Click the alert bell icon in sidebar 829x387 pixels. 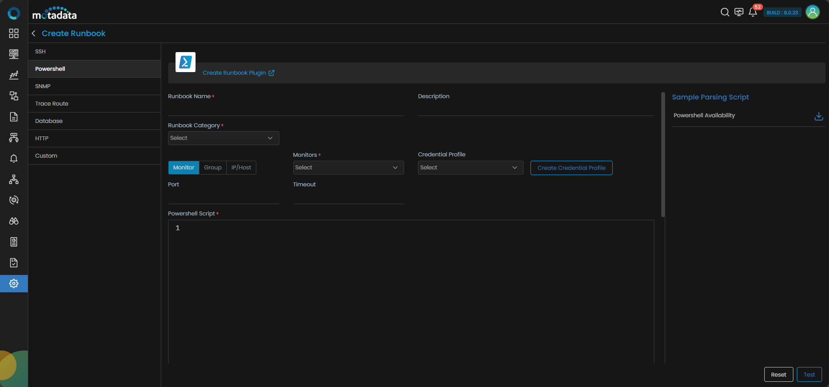pyautogui.click(x=14, y=159)
